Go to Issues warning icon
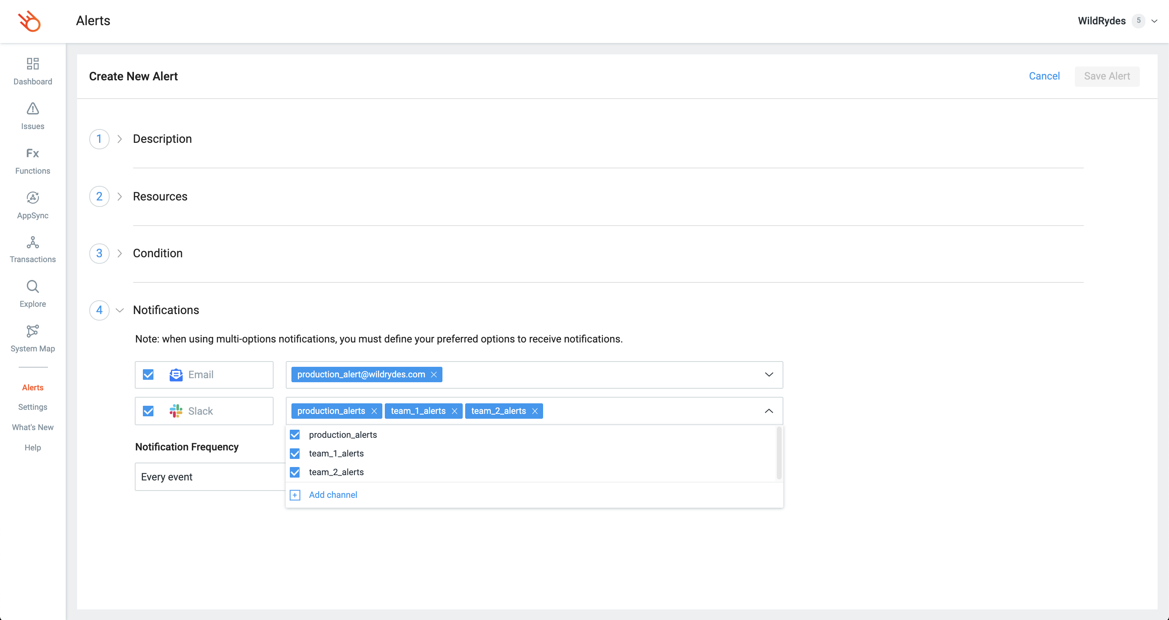This screenshot has height=620, width=1169. (x=32, y=108)
